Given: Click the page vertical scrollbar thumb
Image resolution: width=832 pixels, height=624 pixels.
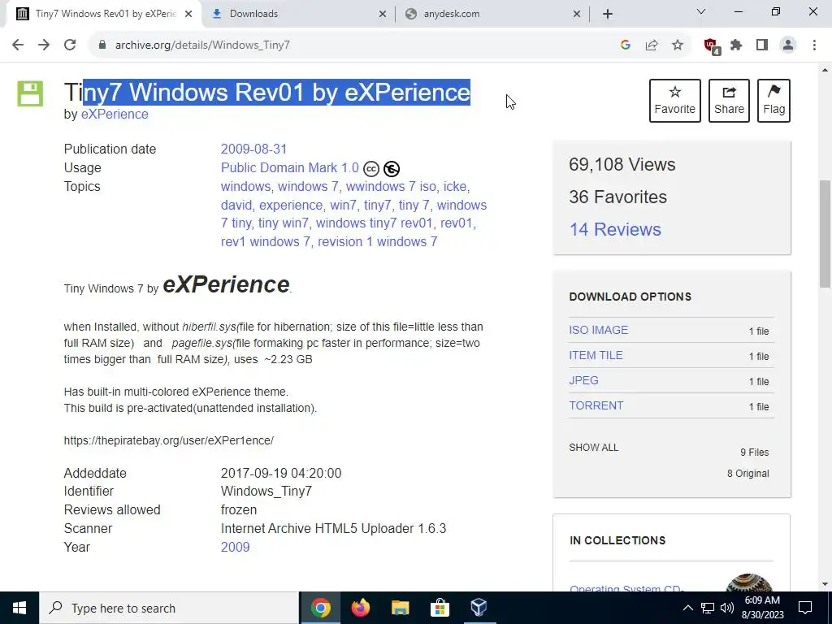Looking at the screenshot, I should tap(825, 233).
